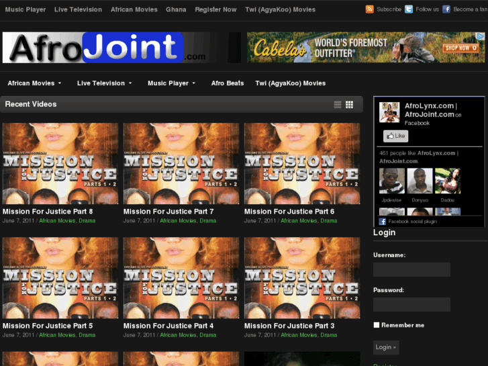Open Mission For Justice Part 7 thumbnail
This screenshot has height=366, width=488.
181,164
